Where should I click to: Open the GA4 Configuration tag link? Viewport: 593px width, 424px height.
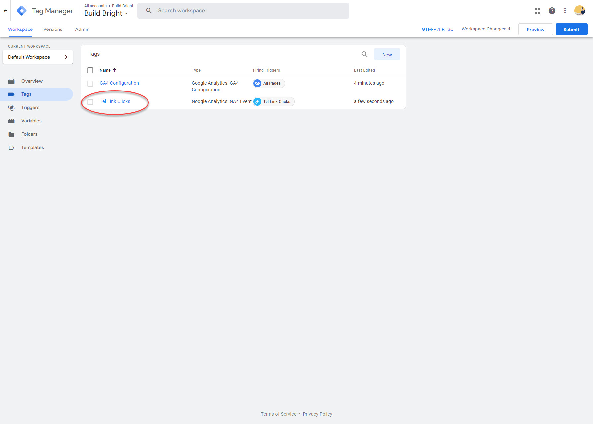point(119,83)
